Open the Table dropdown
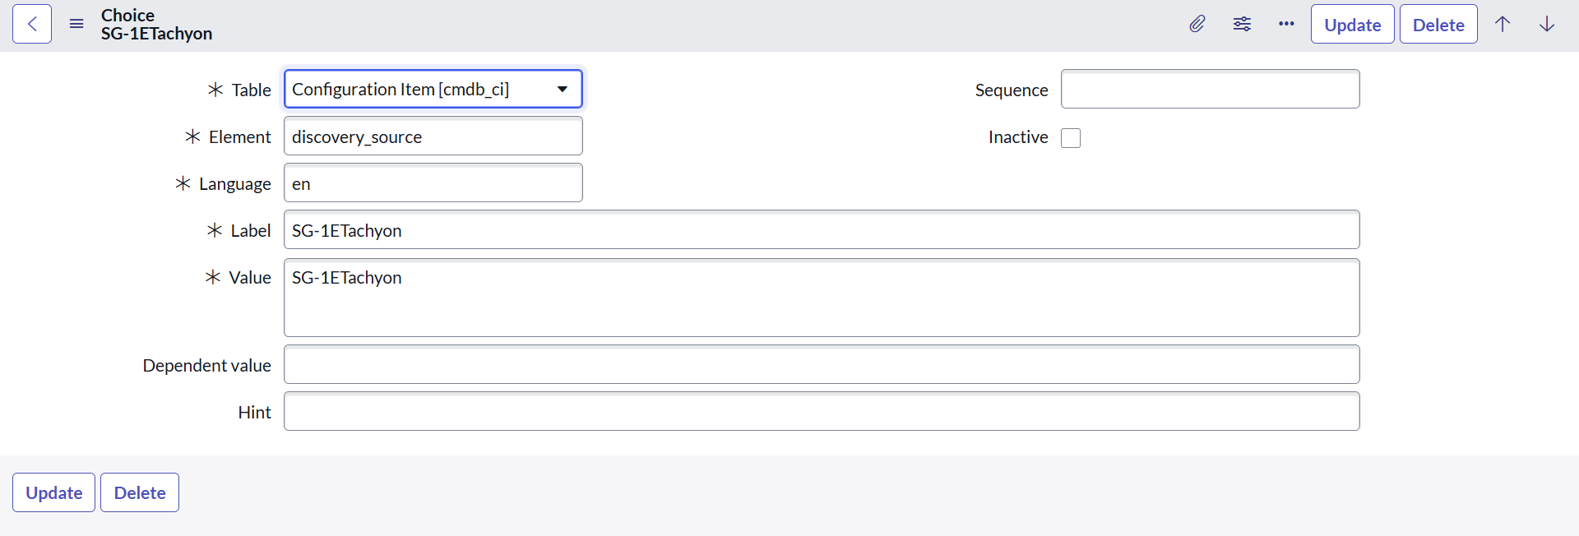The image size is (1579, 536). pos(433,89)
